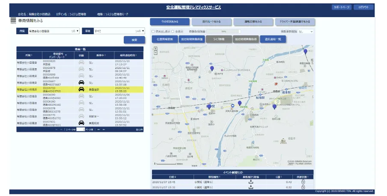Enable the 吹き出し表示 checkbox
The image size is (387, 196).
click(153, 31)
